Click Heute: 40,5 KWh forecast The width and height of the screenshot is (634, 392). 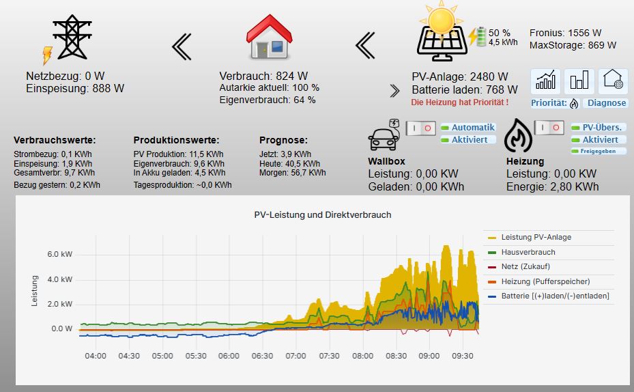click(x=289, y=164)
